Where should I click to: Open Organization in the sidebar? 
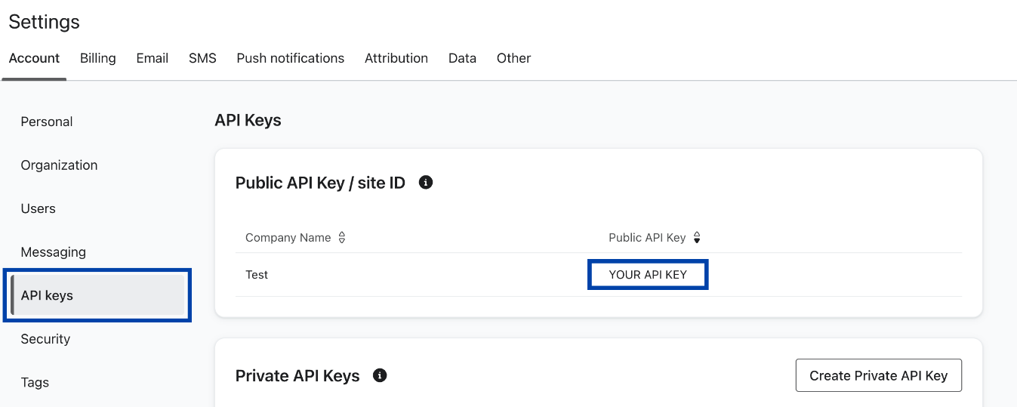coord(59,165)
